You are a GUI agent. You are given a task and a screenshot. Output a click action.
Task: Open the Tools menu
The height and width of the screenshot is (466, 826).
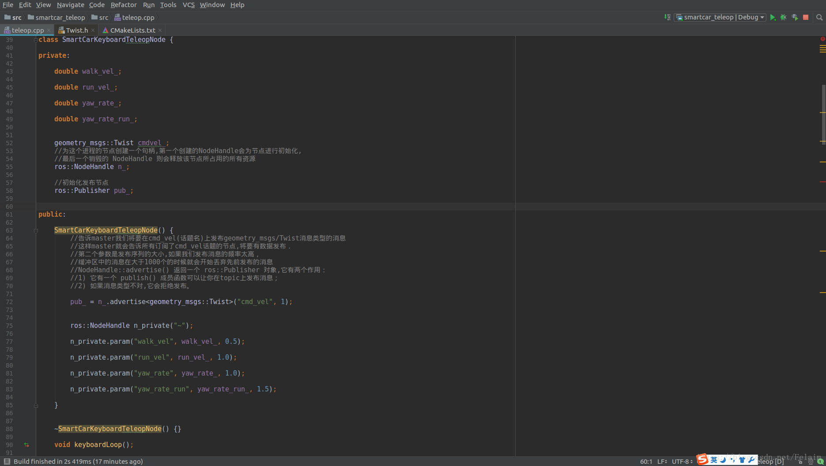tap(168, 5)
